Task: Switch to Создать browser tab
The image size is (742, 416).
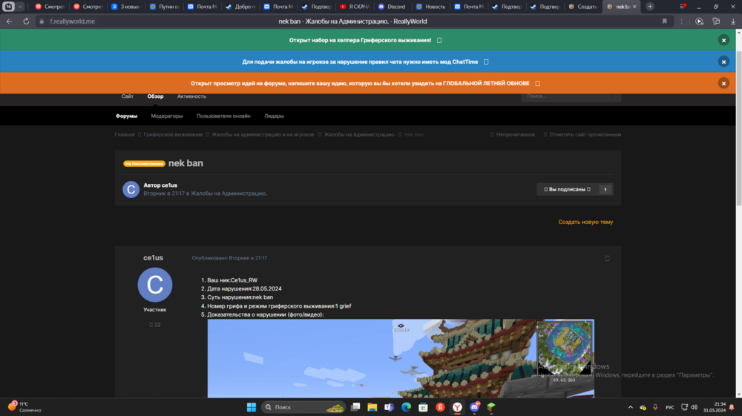Action: tap(582, 7)
